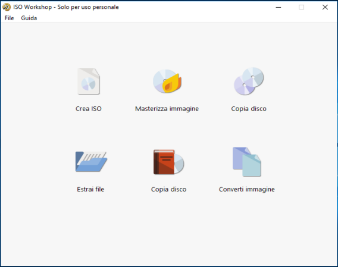Screen dimensions: 338x267
Task: Open the File menu
Action: pos(10,18)
